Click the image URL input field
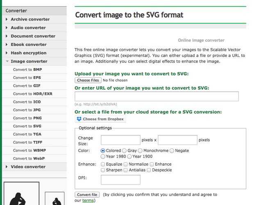 pyautogui.click(x=156, y=97)
